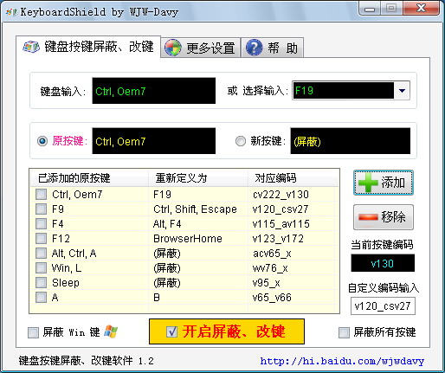Expand the 选择输入 dropdown arrow

(x=402, y=91)
